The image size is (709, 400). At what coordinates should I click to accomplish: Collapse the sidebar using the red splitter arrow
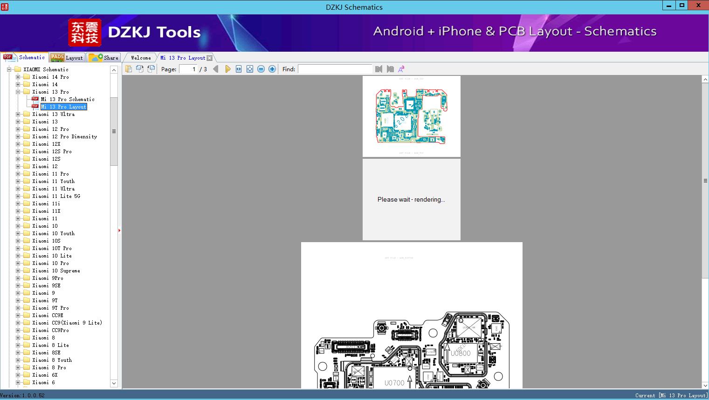[119, 231]
